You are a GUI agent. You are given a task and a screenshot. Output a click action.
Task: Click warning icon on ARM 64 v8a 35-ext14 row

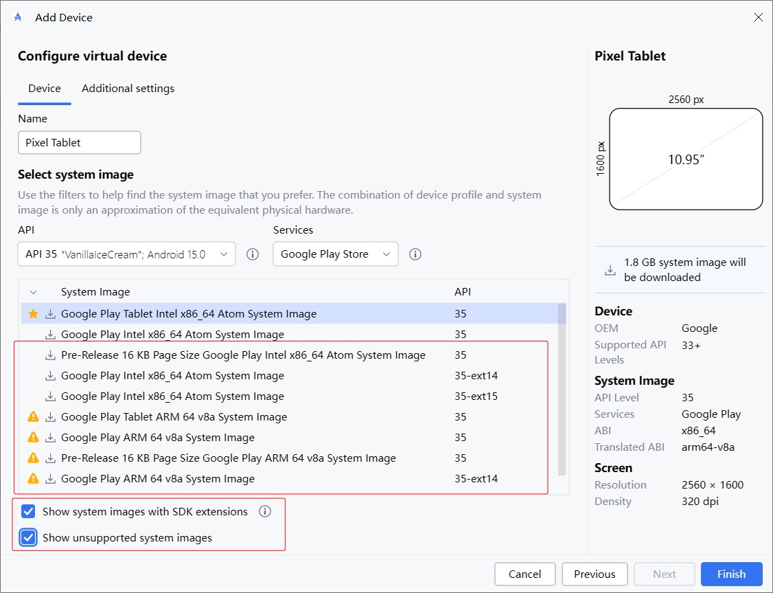tap(33, 478)
